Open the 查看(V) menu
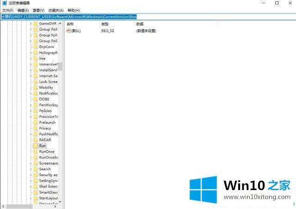The image size is (296, 209). point(38,10)
